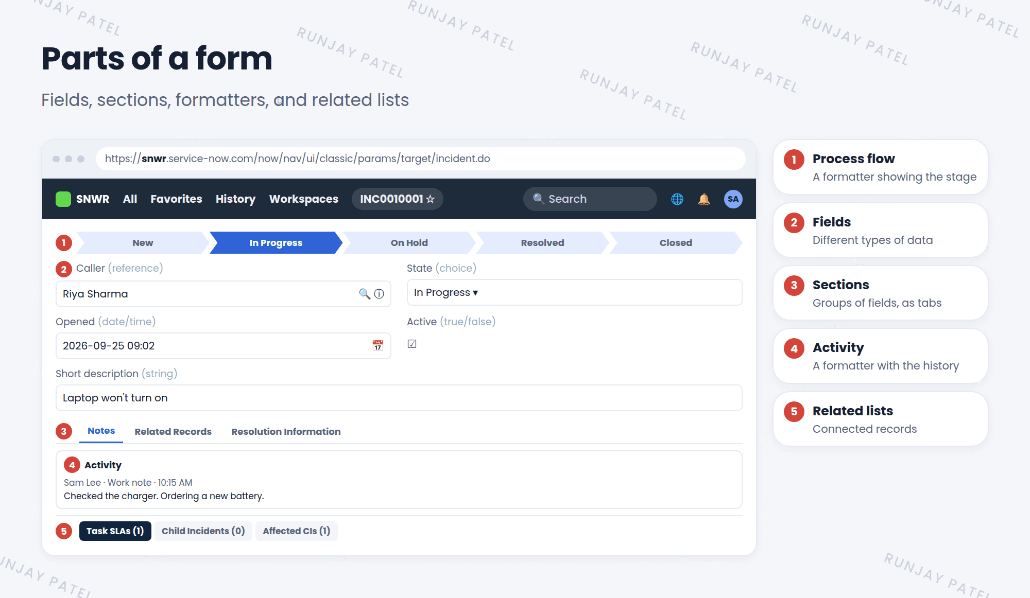Select the Task SLAs related list
This screenshot has height=598, width=1030.
[115, 531]
